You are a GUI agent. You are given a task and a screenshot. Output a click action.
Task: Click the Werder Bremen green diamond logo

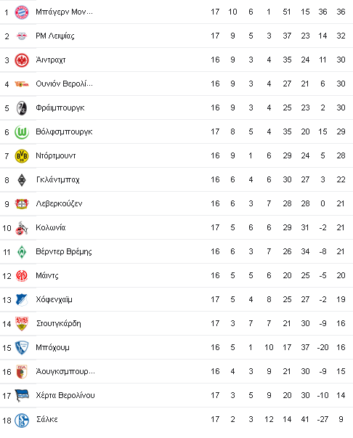click(22, 252)
